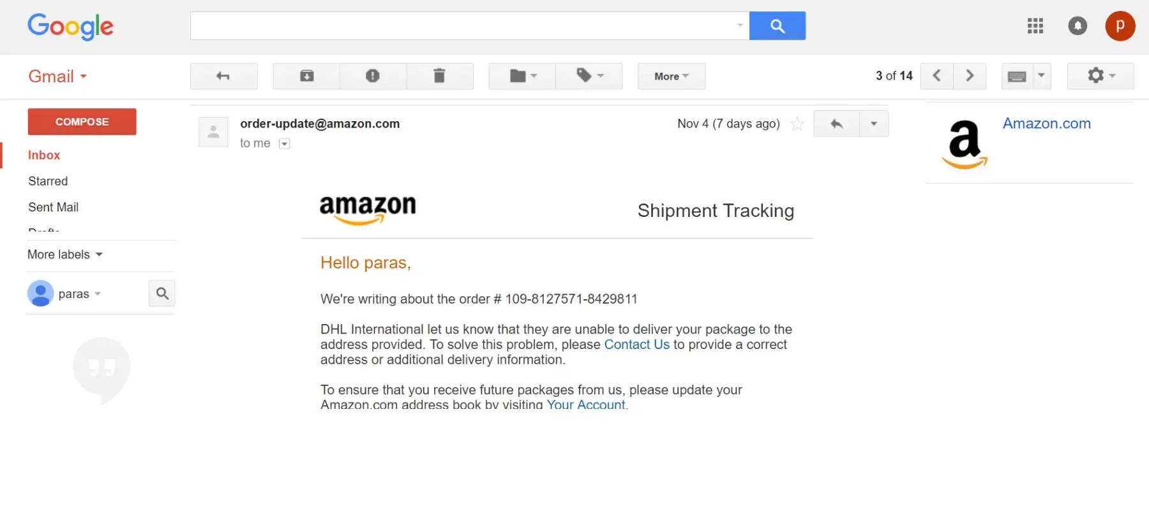Star the order-update email
The height and width of the screenshot is (518, 1149).
pos(797,124)
